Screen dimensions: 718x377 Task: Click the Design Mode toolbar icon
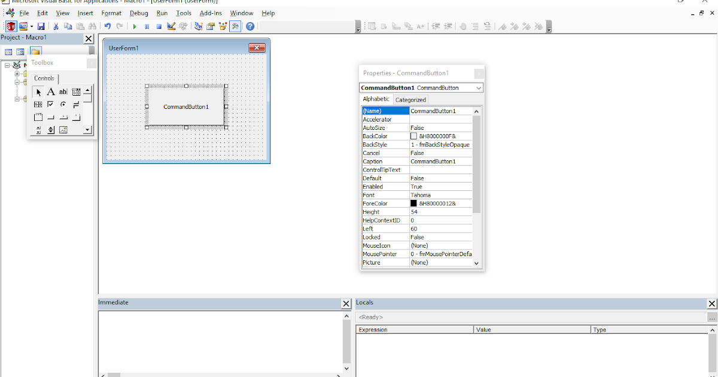click(x=171, y=26)
